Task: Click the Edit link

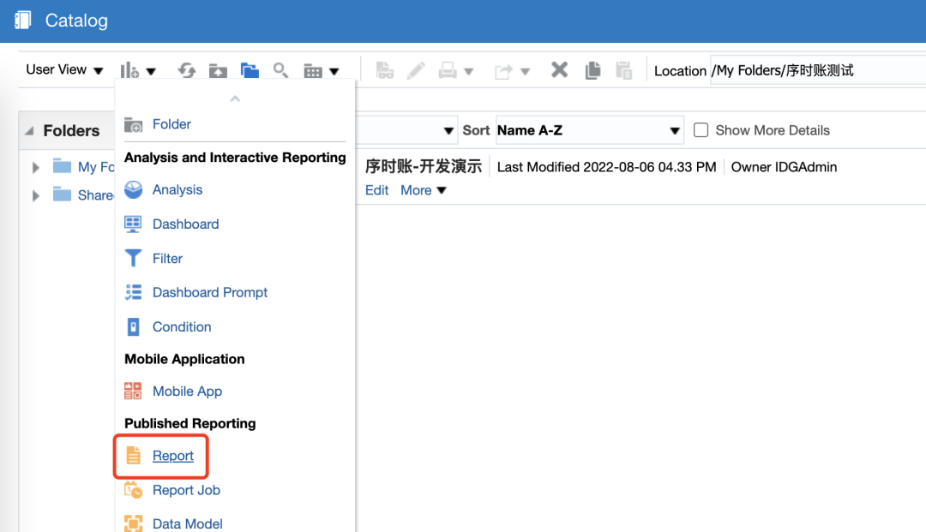Action: pyautogui.click(x=376, y=190)
